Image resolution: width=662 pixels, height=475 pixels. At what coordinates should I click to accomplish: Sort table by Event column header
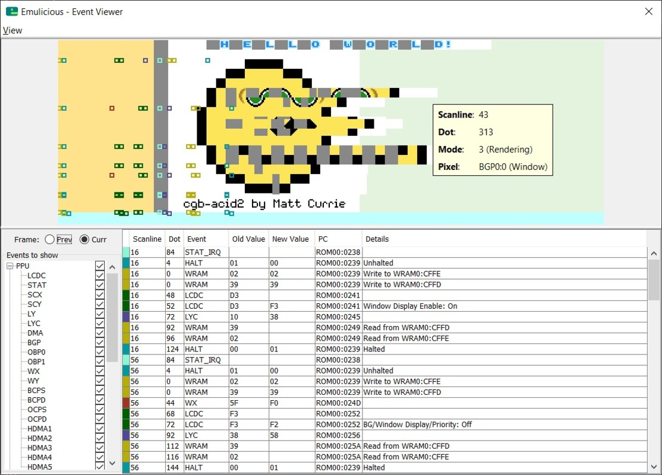coord(206,239)
